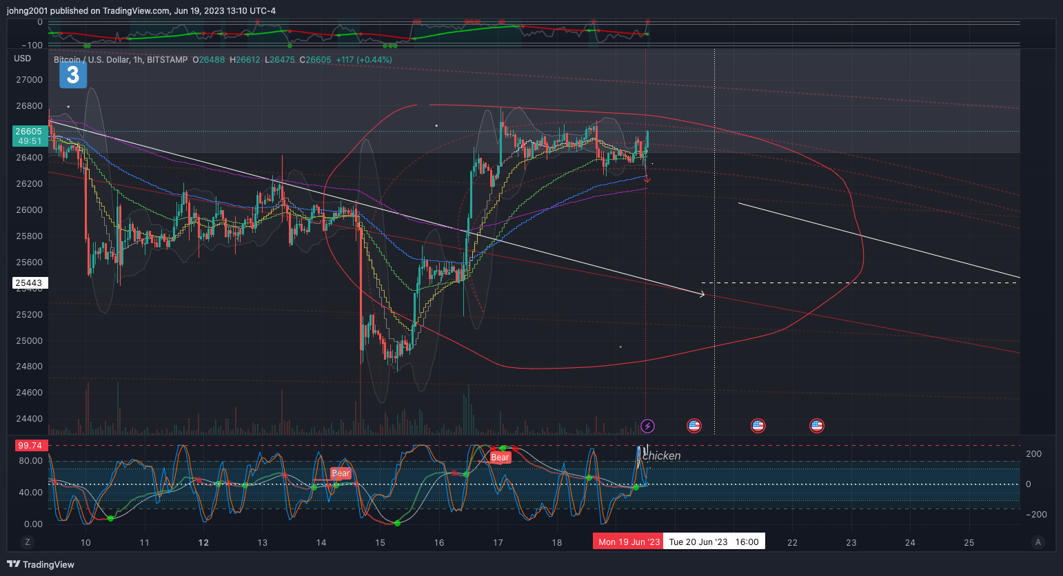This screenshot has width=1063, height=576.
Task: Click the 25800 price axis value
Action: (x=29, y=236)
